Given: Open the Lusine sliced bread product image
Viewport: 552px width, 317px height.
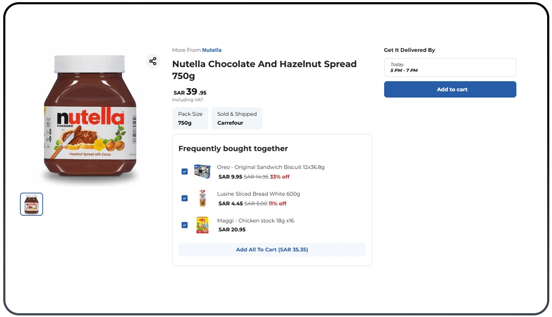Looking at the screenshot, I should click(202, 198).
